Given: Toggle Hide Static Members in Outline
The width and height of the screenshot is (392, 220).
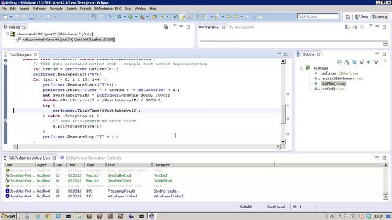Looking at the screenshot, I should click(x=361, y=62).
